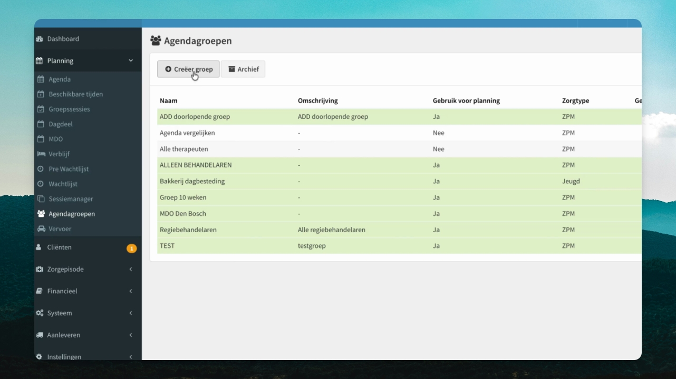
Task: Click the orange Cliënten notification badge
Action: pyautogui.click(x=131, y=248)
